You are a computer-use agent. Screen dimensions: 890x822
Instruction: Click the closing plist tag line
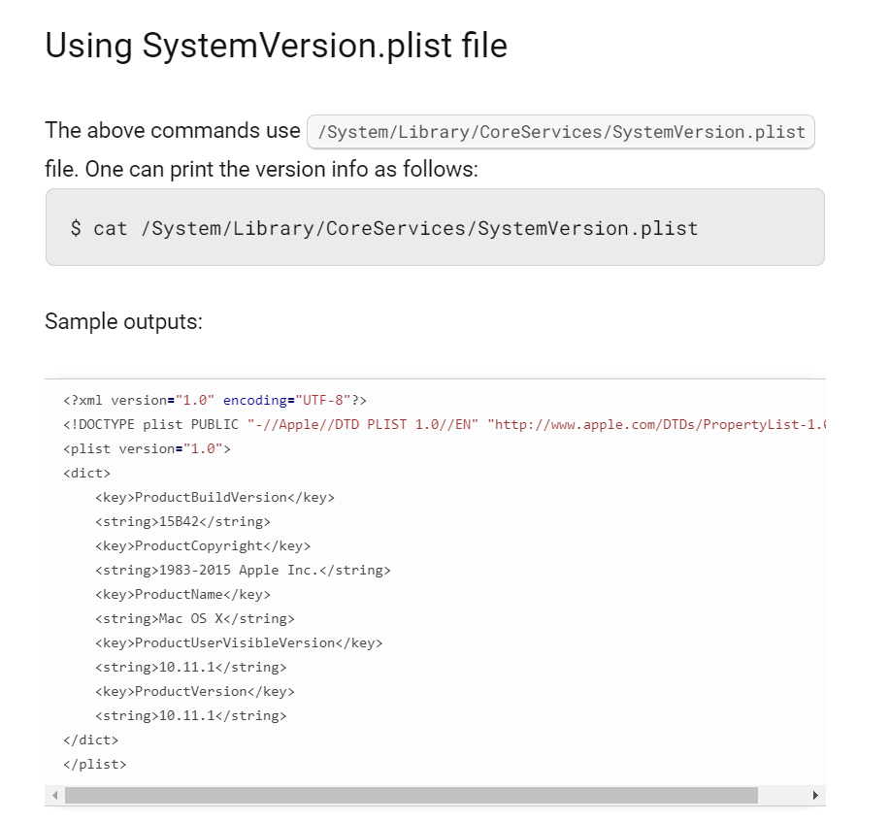coord(95,764)
